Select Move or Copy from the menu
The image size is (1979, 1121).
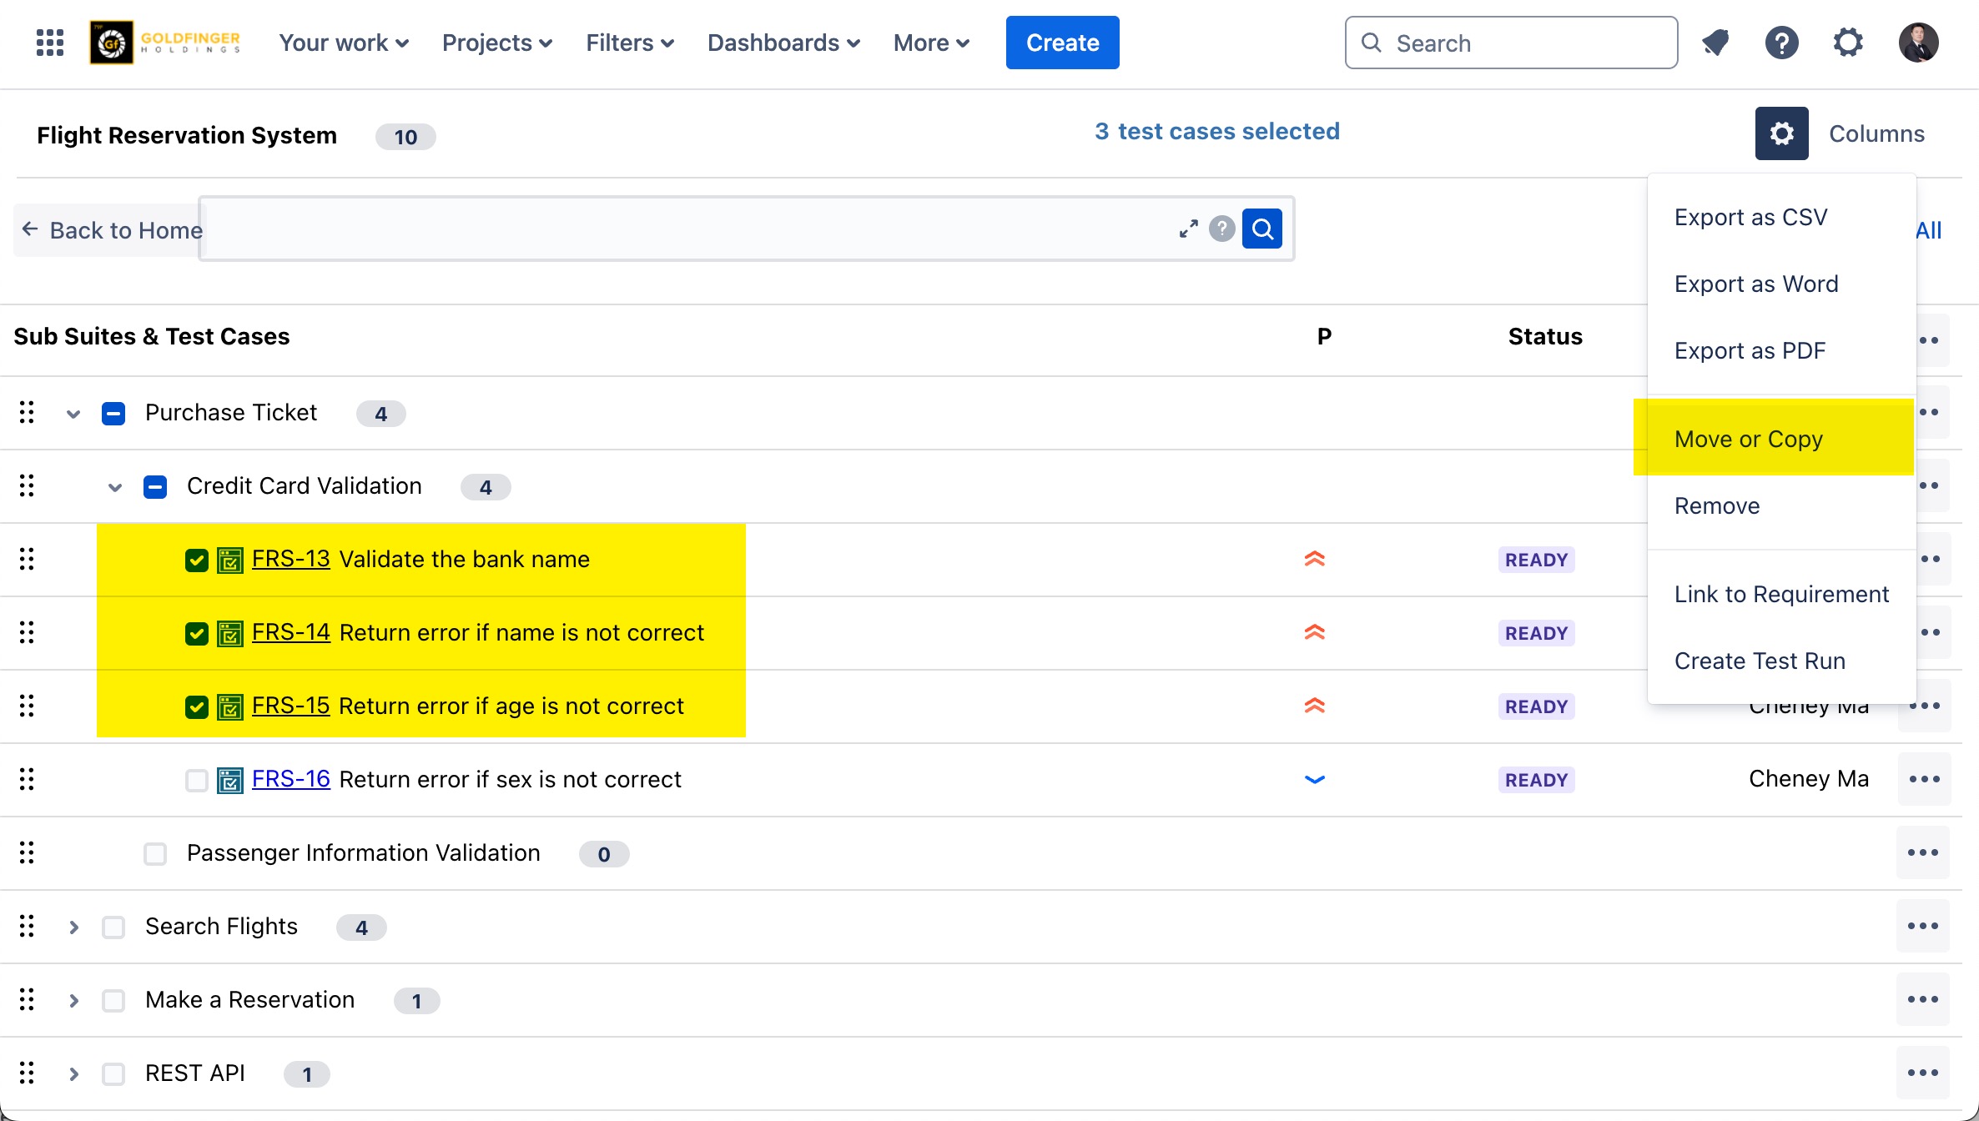(x=1748, y=439)
